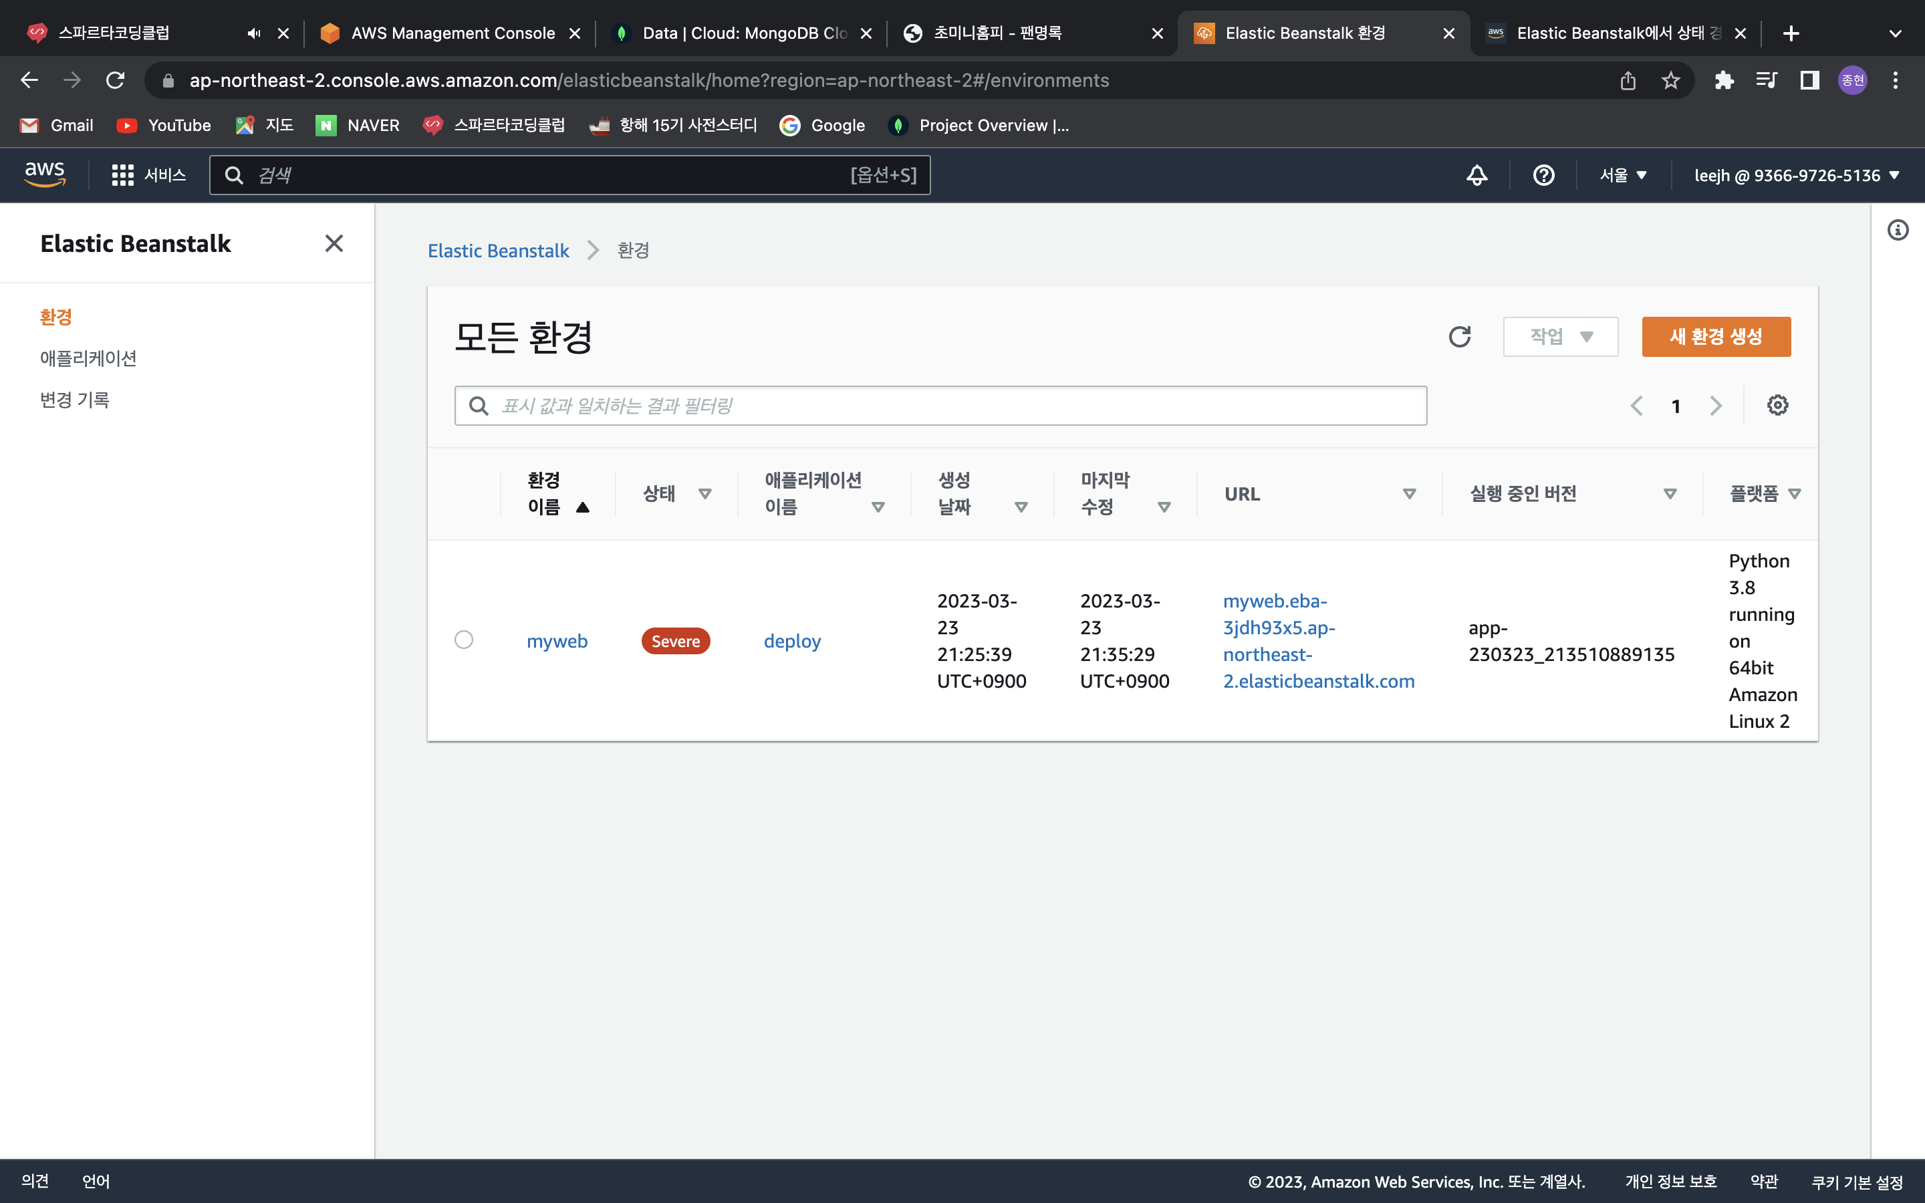The height and width of the screenshot is (1203, 1925).
Task: Click the AWS notifications bell icon
Action: click(1477, 175)
